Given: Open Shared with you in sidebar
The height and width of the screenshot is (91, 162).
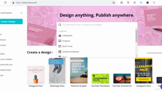Looking at the screenshot, I should (6, 65).
